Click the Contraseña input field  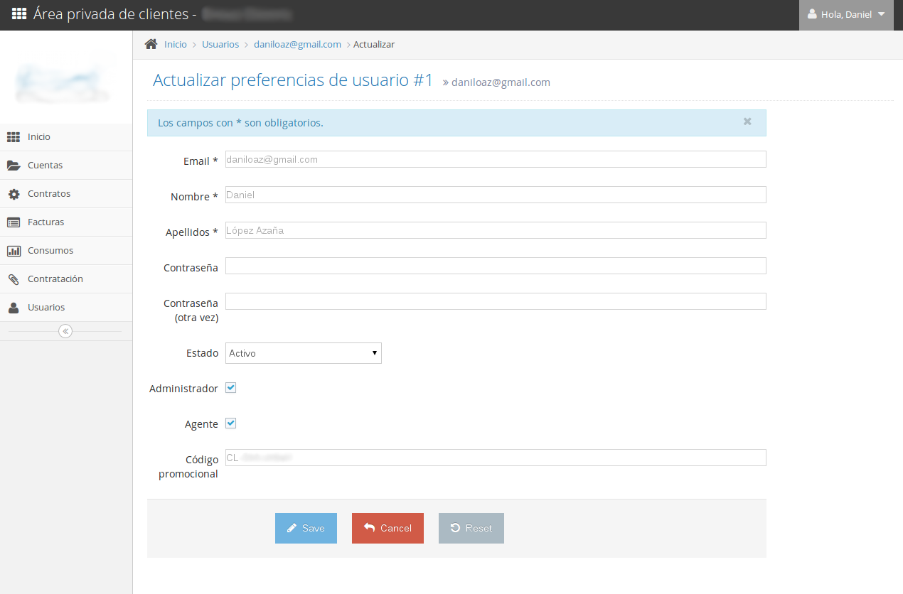tap(495, 266)
